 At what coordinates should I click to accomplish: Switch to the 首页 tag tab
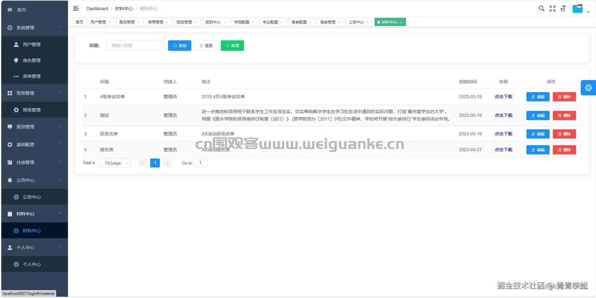tap(79, 22)
